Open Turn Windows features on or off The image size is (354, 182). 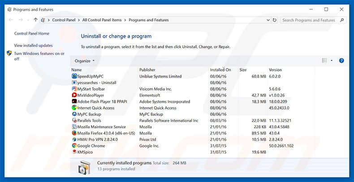tap(39, 56)
